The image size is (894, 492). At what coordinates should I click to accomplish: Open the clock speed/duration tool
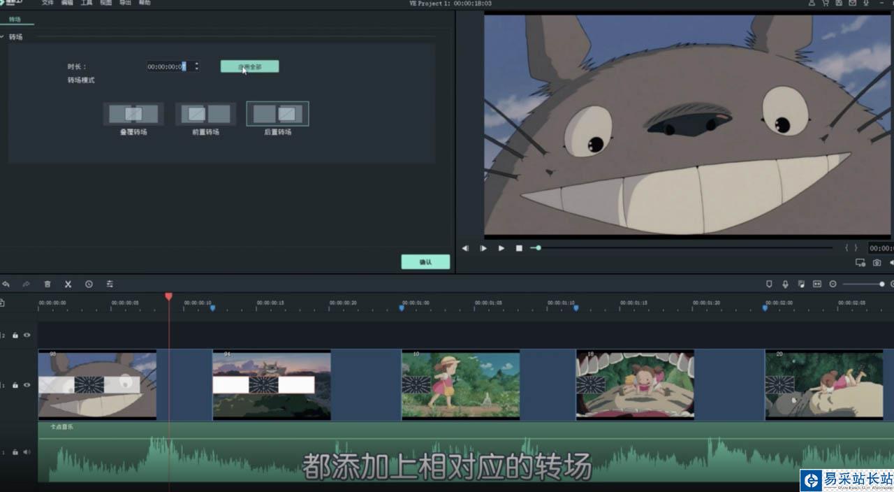pyautogui.click(x=89, y=284)
